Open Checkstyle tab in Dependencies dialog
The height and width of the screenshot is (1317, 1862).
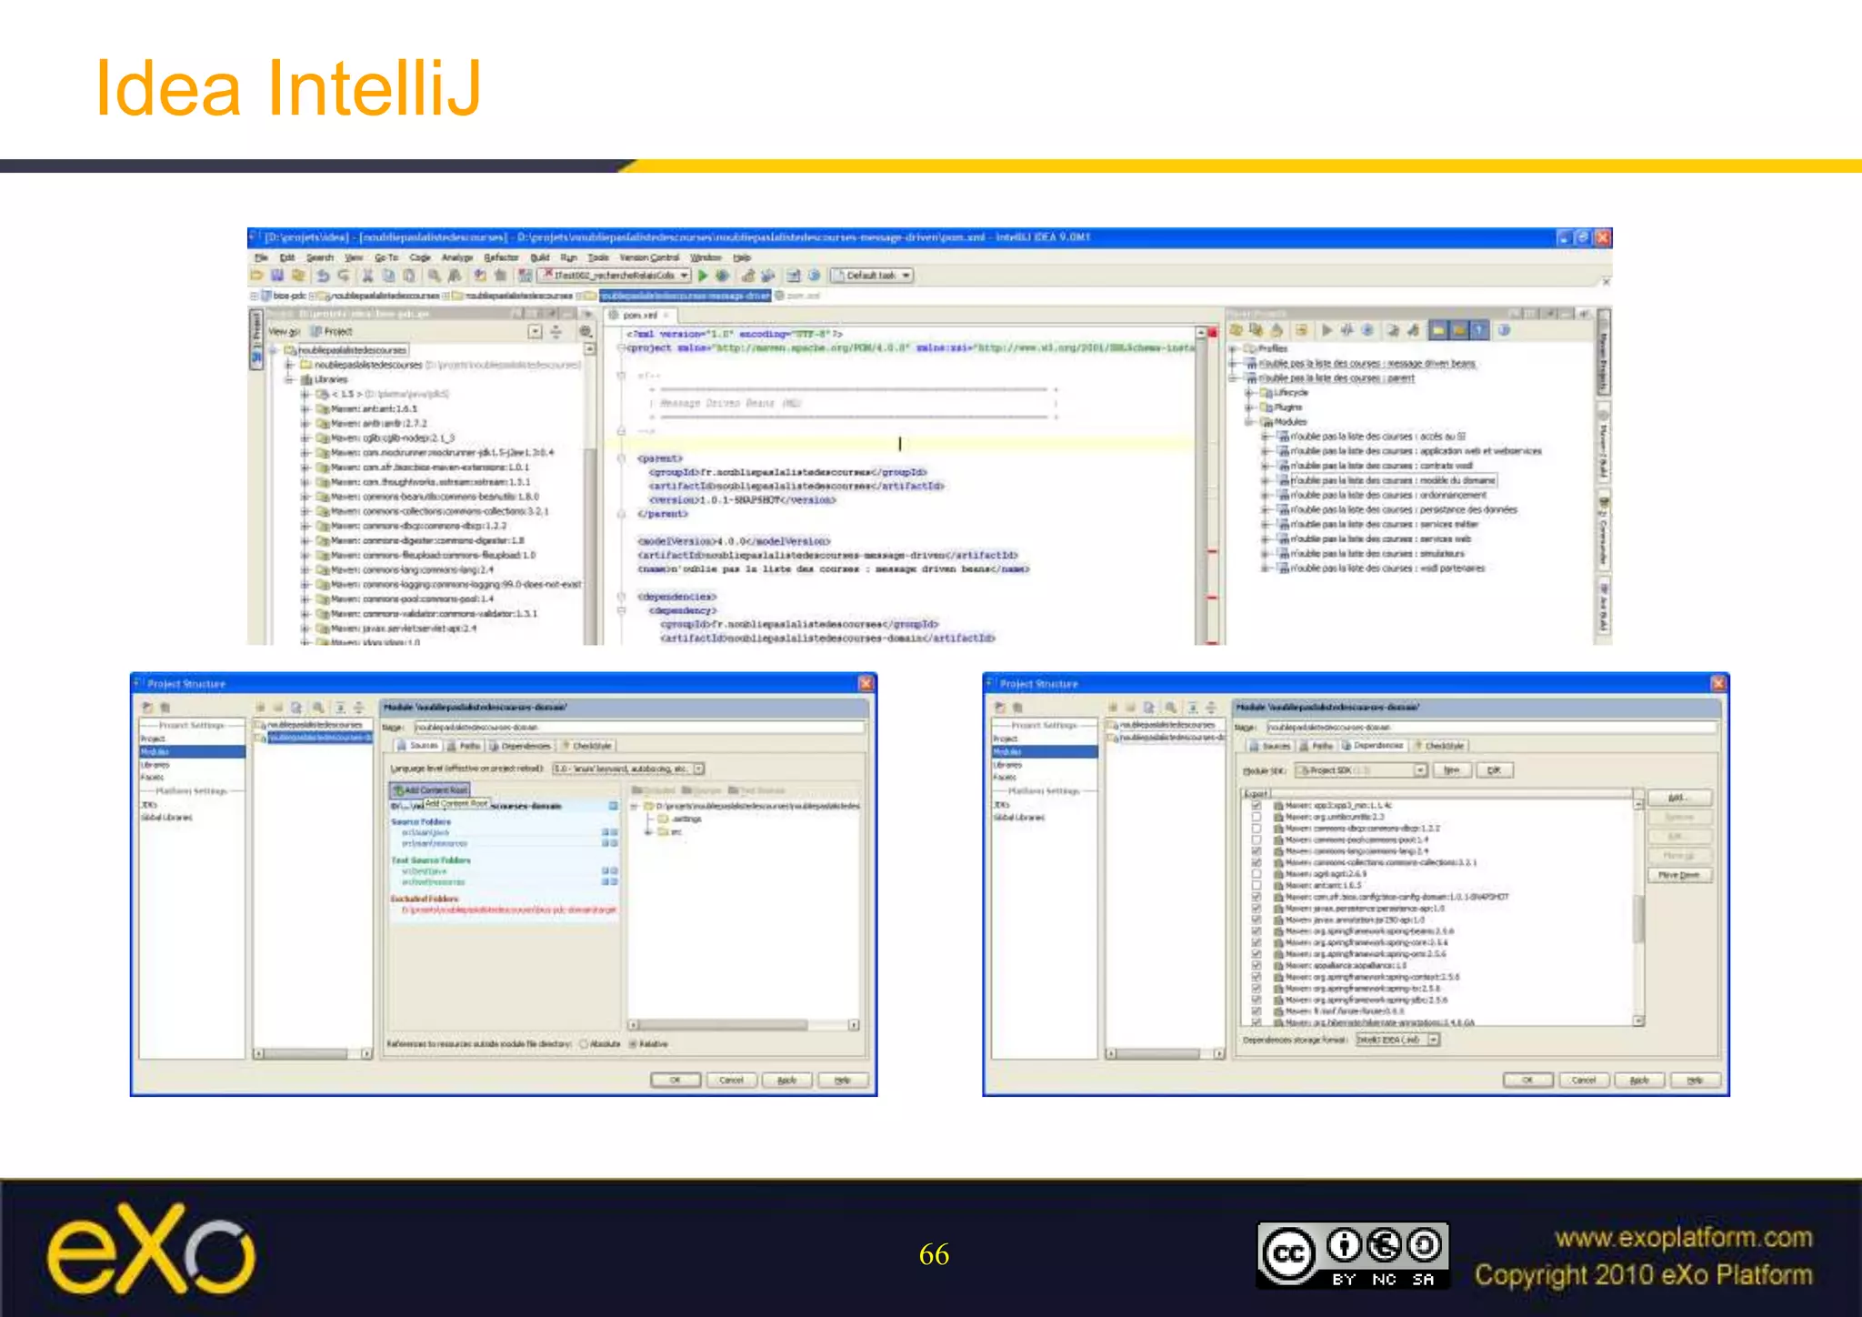coord(1440,746)
